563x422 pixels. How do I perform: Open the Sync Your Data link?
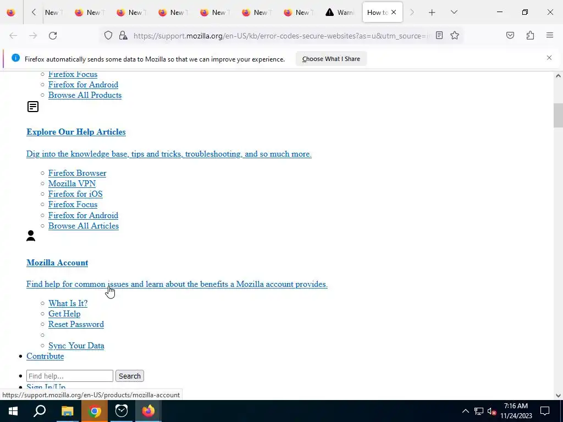76,346
